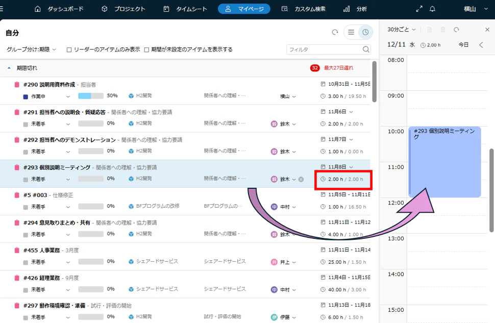This screenshot has width=495, height=323.
Task: Open the notifications bell
Action: pos(433,9)
